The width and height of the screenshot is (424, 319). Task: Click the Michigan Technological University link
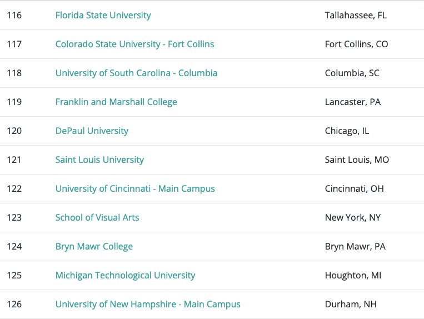point(125,276)
